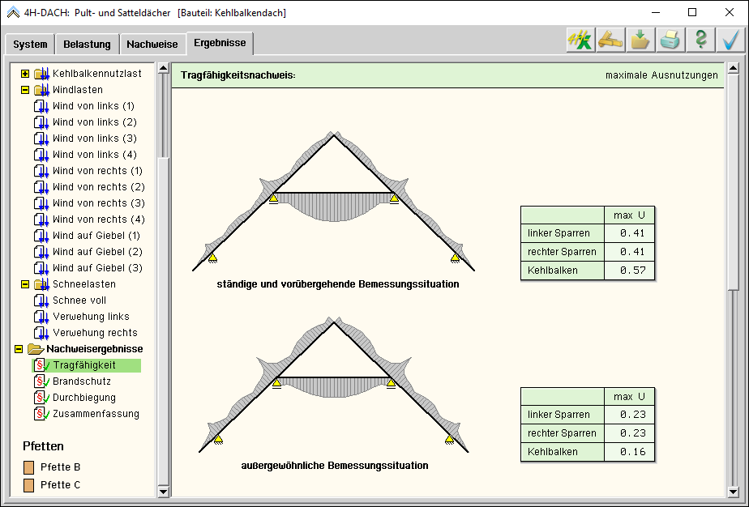Select the Durchbiegung result entry

(x=83, y=398)
